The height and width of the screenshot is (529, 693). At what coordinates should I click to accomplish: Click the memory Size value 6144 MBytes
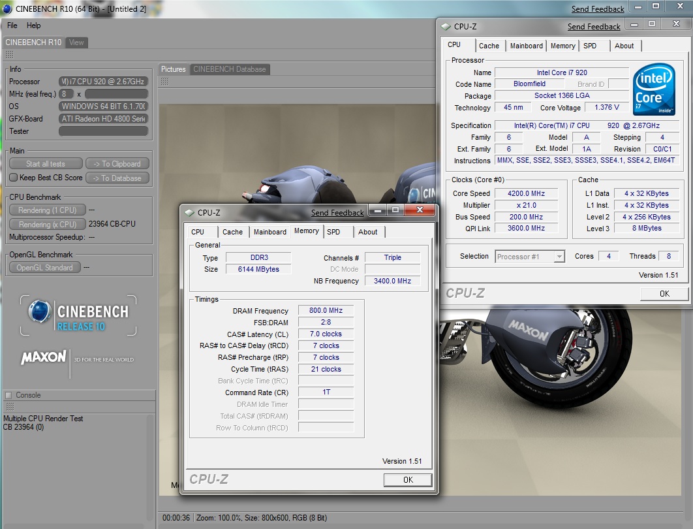point(258,269)
